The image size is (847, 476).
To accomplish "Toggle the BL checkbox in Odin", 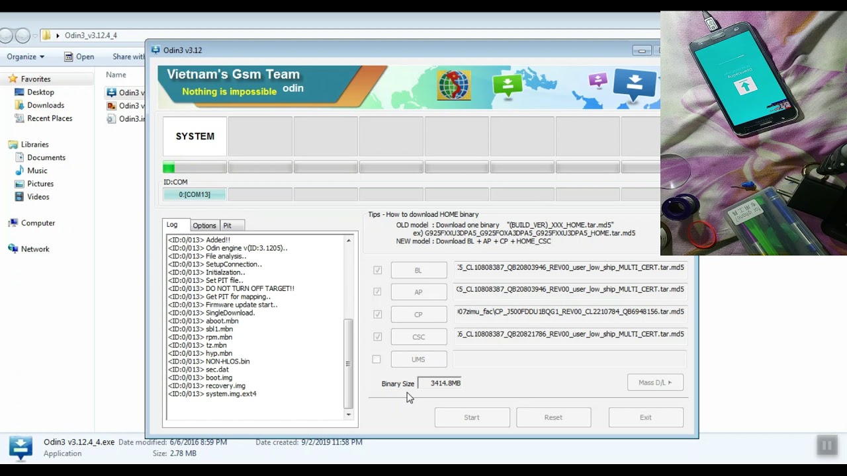I will (x=377, y=270).
